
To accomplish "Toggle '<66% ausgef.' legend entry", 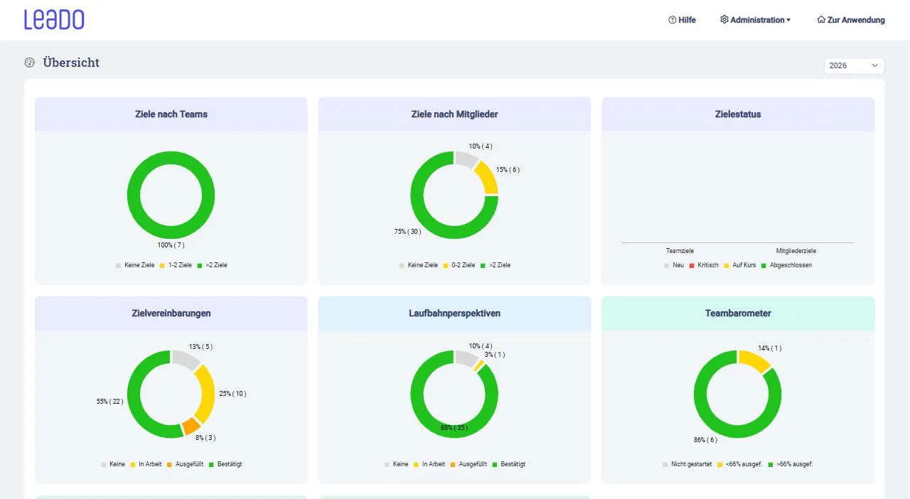I will point(739,464).
